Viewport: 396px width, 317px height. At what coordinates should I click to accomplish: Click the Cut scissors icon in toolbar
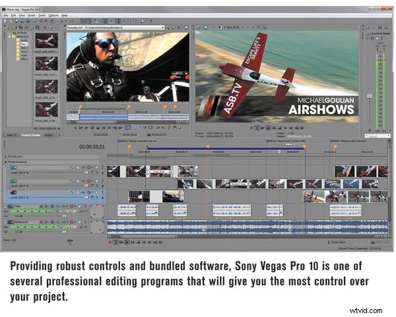(x=41, y=21)
